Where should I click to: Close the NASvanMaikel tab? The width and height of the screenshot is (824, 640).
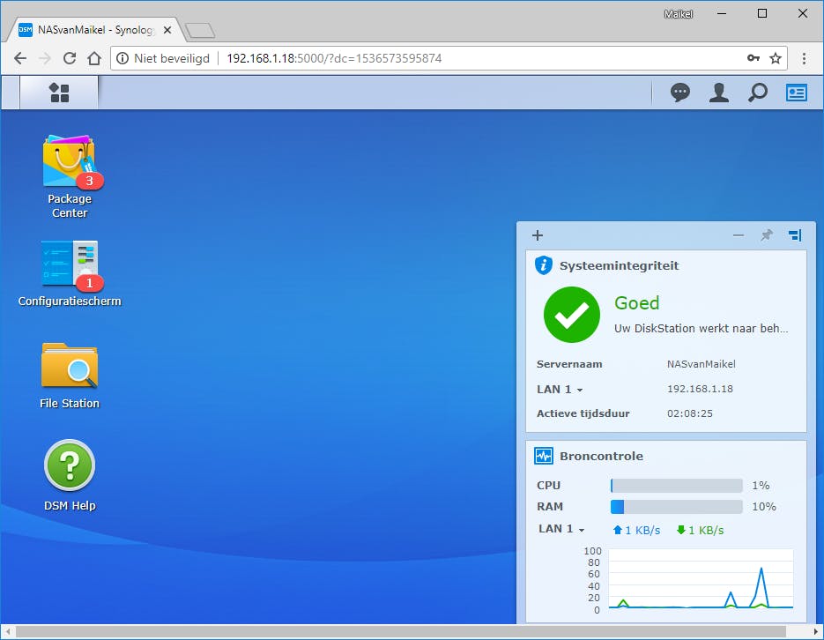pos(167,30)
